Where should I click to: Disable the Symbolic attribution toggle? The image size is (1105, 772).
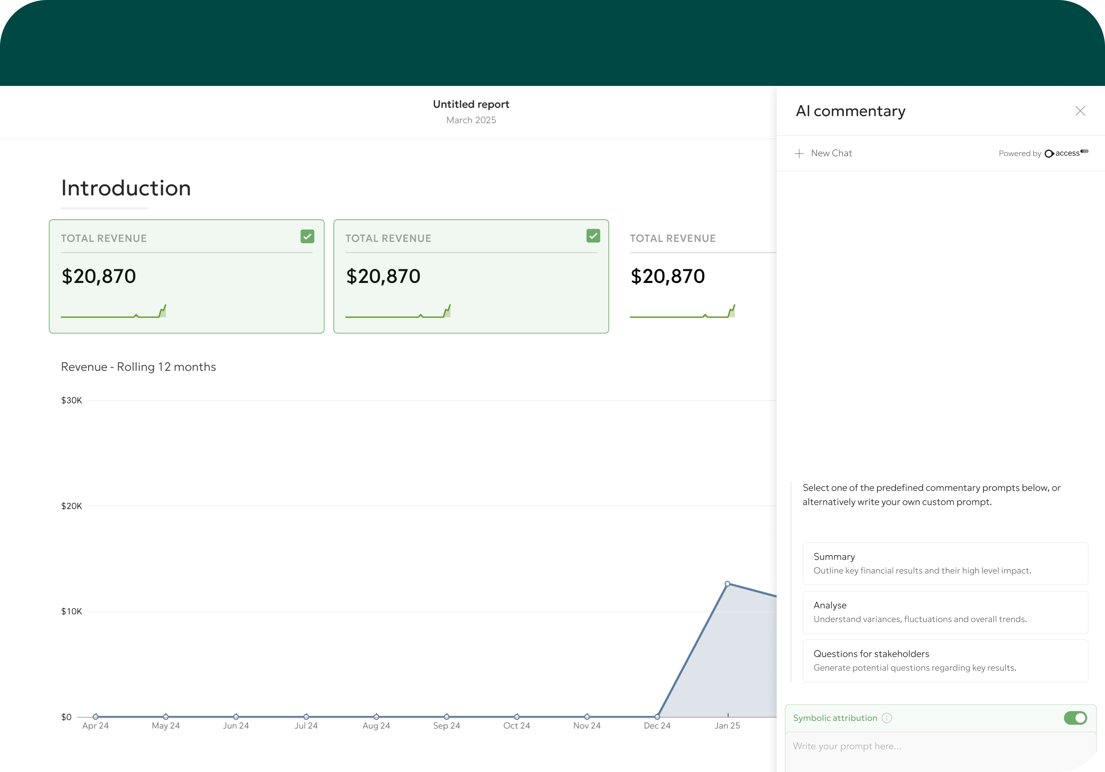(x=1075, y=718)
